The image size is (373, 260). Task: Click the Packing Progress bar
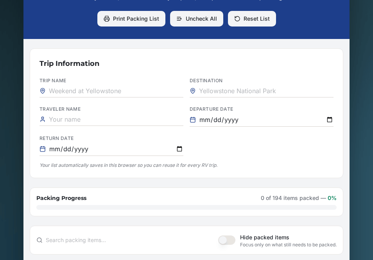tap(186, 207)
